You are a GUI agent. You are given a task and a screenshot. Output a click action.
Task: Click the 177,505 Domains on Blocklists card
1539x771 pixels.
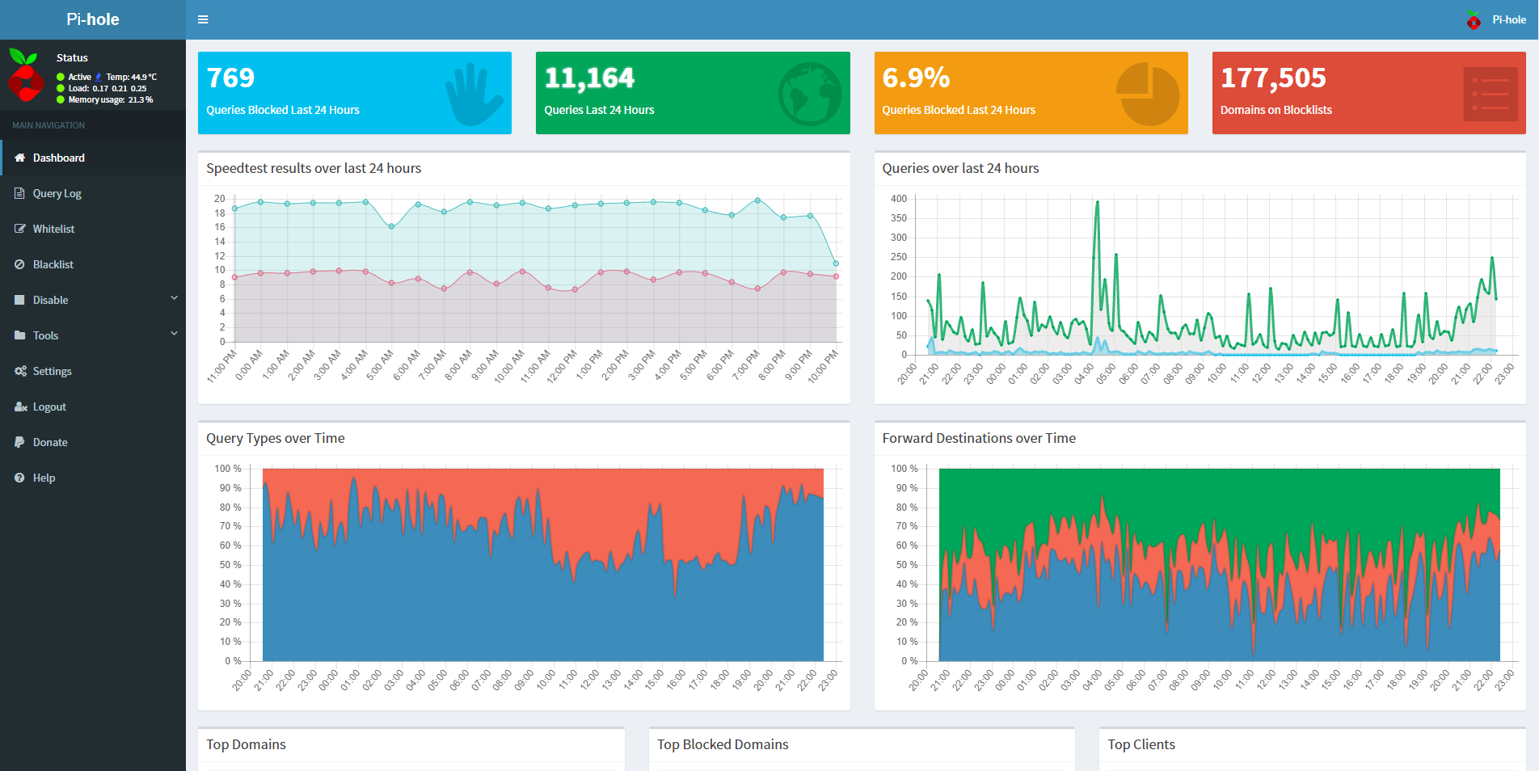point(1369,93)
